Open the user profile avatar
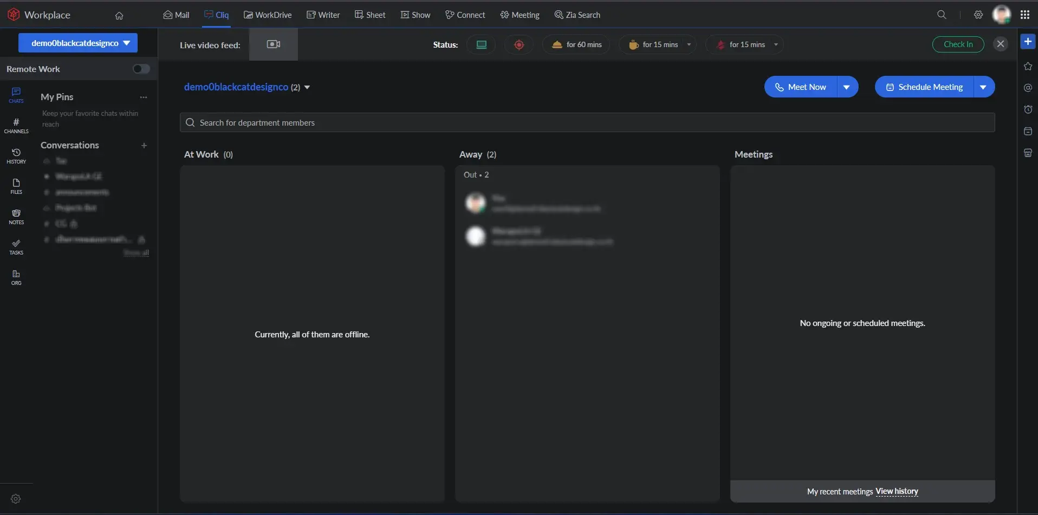1038x515 pixels. tap(1002, 15)
